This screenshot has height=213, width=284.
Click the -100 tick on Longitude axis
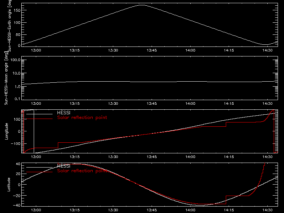(15, 143)
